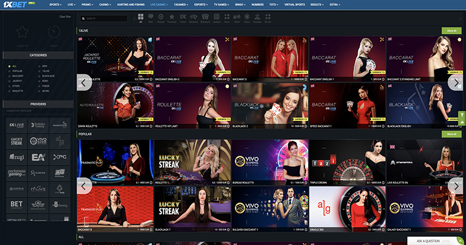Image resolution: width=466 pixels, height=245 pixels.
Task: Expand the Extra dropdown menu
Action: coord(334,5)
